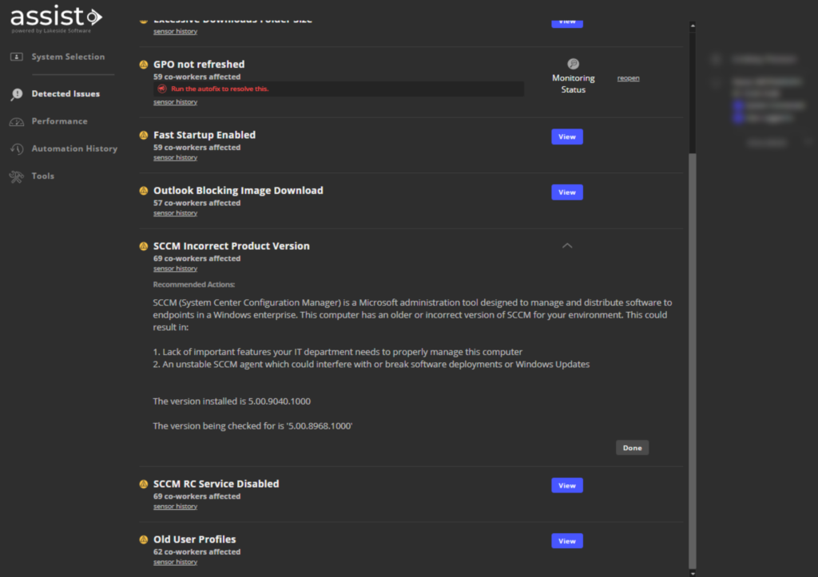Open Automation History in the sidebar
The image size is (818, 577).
(74, 149)
